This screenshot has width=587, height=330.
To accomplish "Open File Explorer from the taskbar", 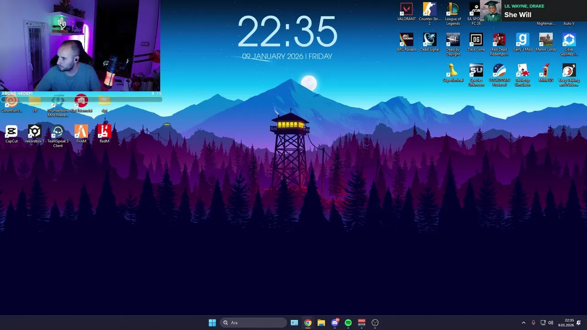I will tap(321, 323).
